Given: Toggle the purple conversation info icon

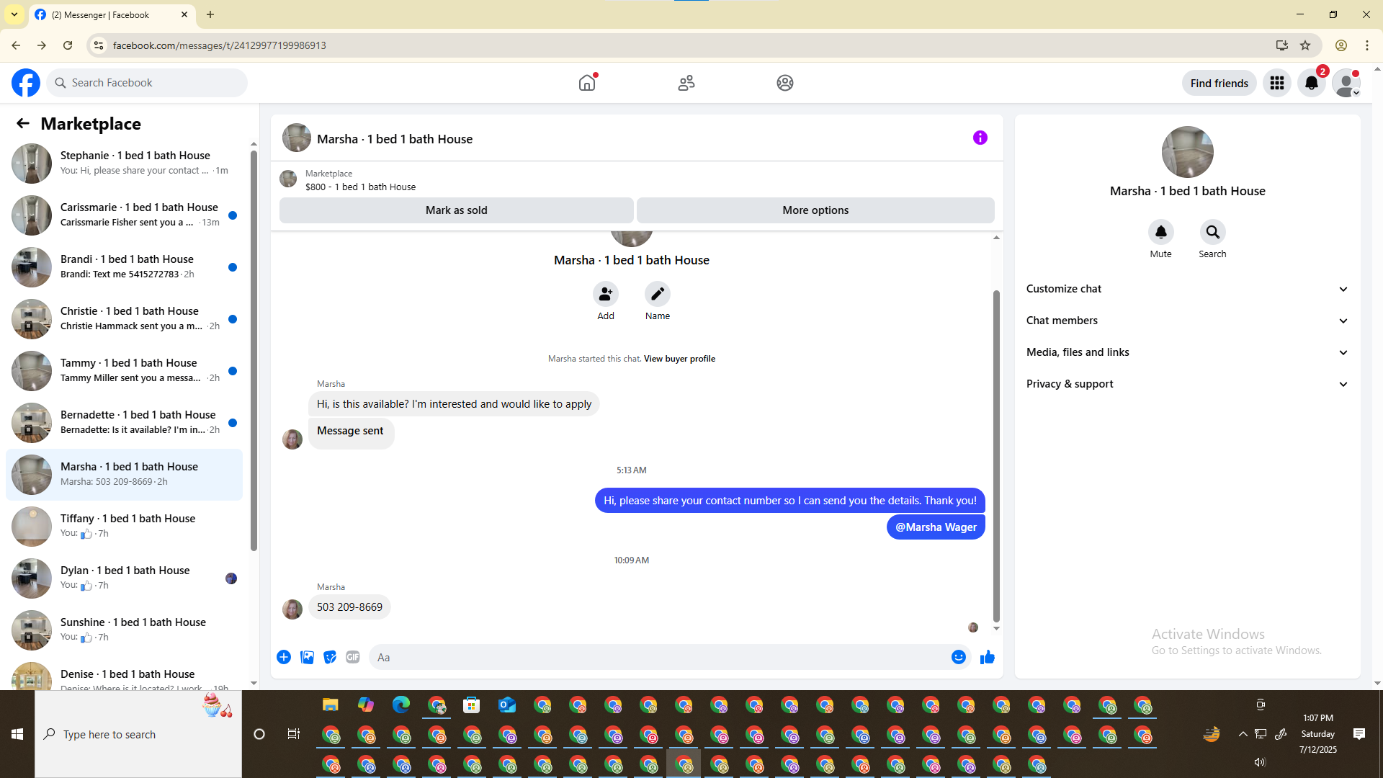Looking at the screenshot, I should pos(980,138).
